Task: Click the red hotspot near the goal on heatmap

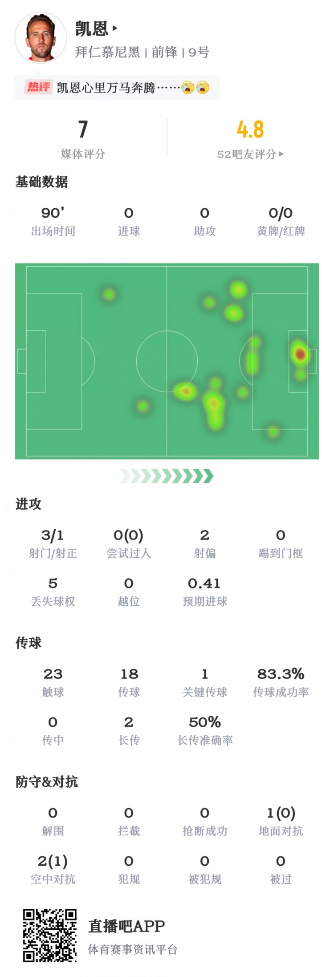Action: coord(300,354)
